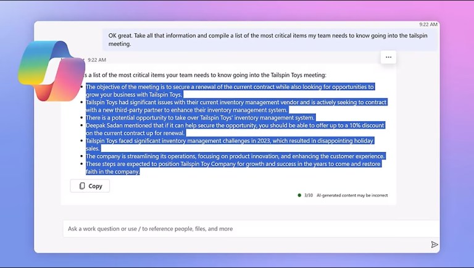Click 'AI-generated content may be incorrect' notice
Screen dimensions: 474x268
coord(352,195)
